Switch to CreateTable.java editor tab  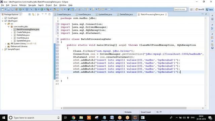[x=62, y=14]
